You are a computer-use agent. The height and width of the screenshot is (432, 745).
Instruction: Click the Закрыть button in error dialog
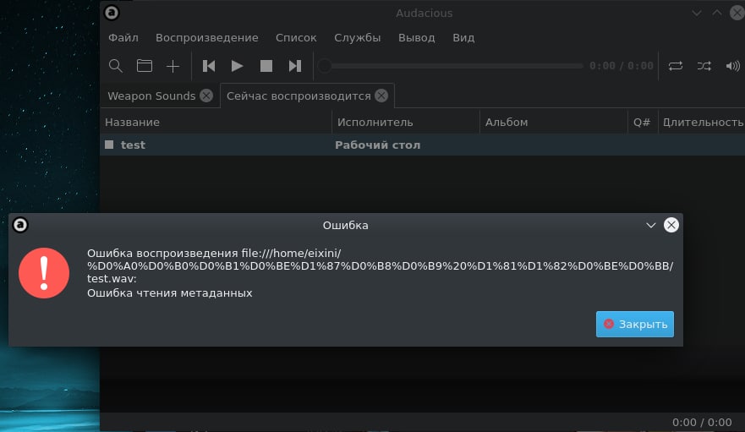tap(635, 324)
